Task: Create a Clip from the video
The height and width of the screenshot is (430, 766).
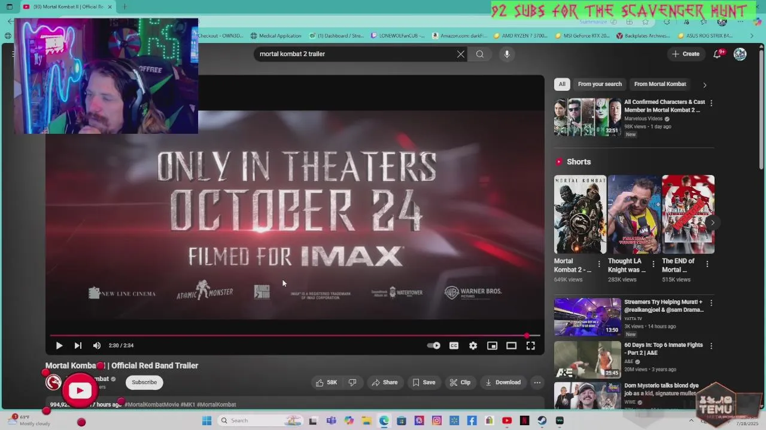Action: coord(460,382)
